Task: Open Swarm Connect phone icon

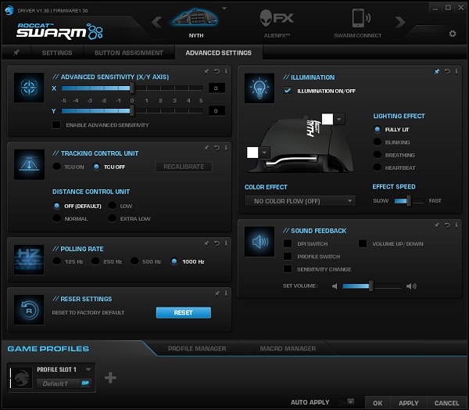Action: point(361,18)
